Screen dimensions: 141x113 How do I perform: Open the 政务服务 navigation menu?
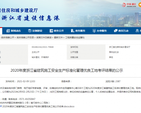pyautogui.click(x=78, y=31)
